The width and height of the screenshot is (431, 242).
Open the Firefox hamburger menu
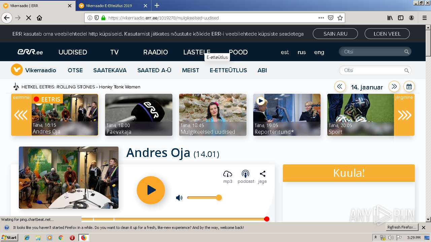(424, 18)
